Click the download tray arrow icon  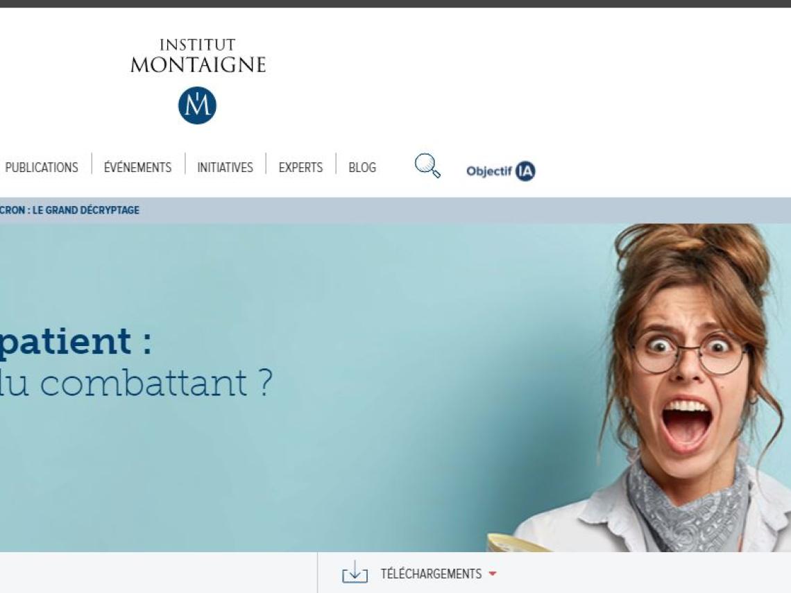pos(355,572)
